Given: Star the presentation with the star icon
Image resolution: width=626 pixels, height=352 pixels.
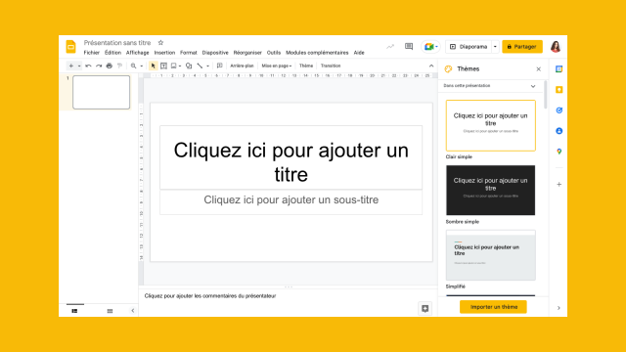Looking at the screenshot, I should (x=160, y=43).
